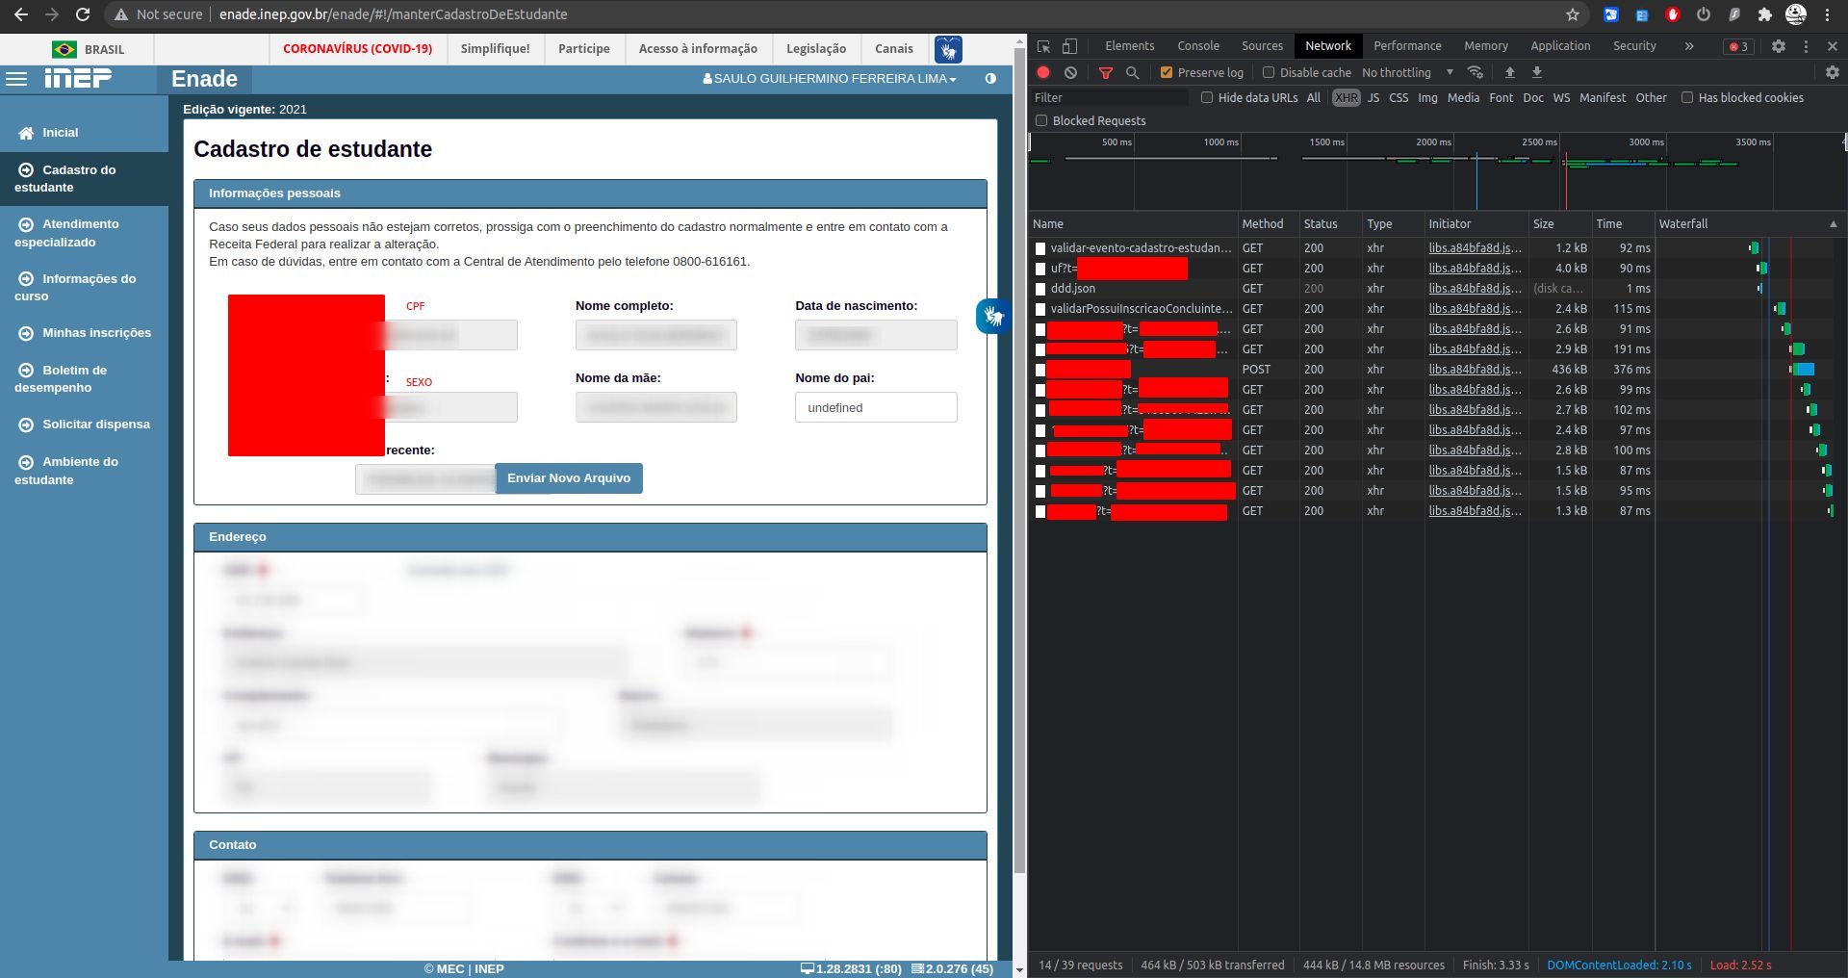This screenshot has height=978, width=1848.
Task: Bookmark this page with the star icon
Action: click(x=1573, y=14)
